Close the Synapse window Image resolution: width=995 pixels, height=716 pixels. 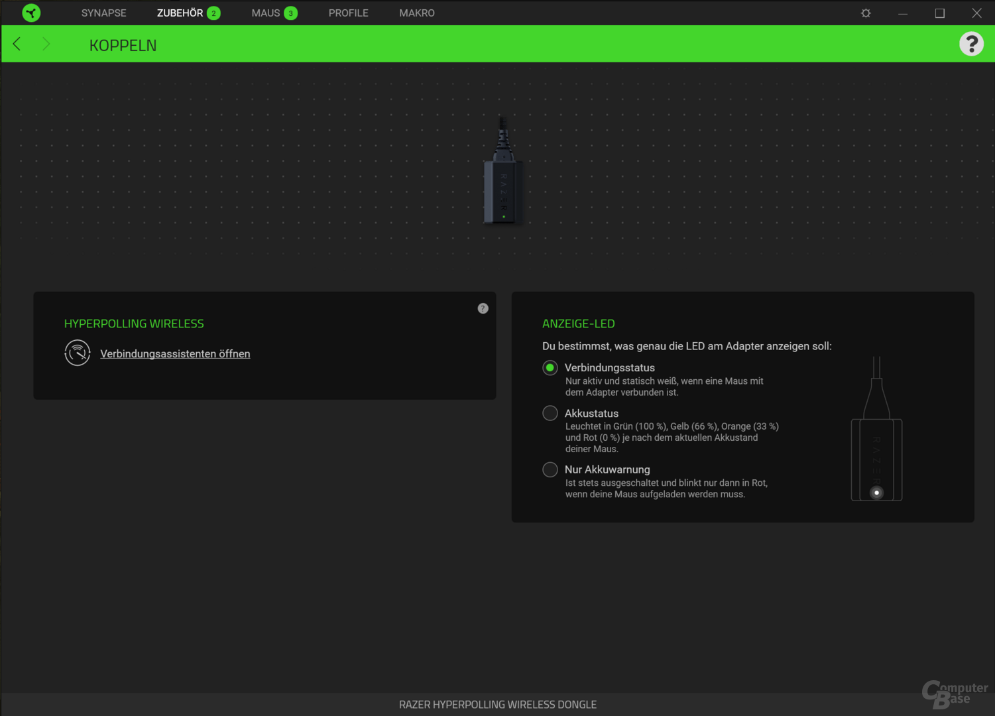[x=976, y=13]
